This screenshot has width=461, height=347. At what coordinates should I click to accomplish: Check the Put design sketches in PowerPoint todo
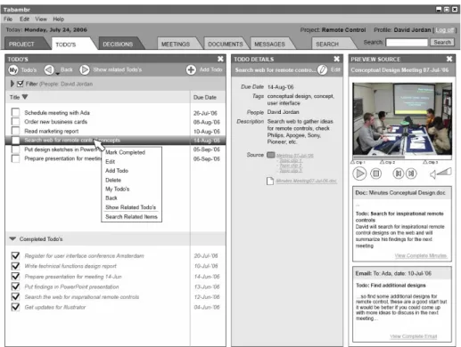(x=15, y=149)
